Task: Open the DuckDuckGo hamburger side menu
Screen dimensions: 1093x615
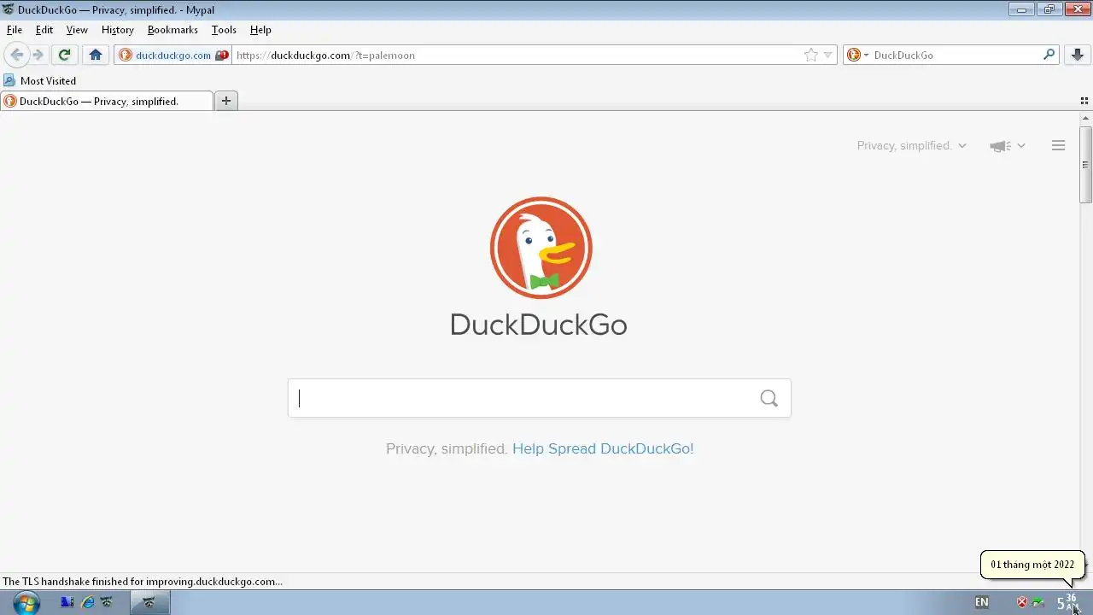Action: pyautogui.click(x=1058, y=145)
